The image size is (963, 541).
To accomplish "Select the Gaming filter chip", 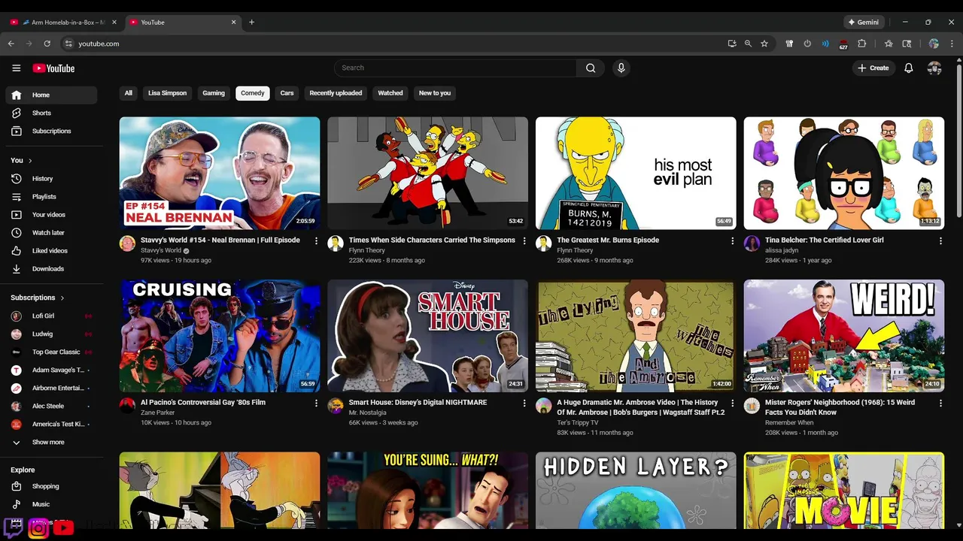I will tap(214, 93).
